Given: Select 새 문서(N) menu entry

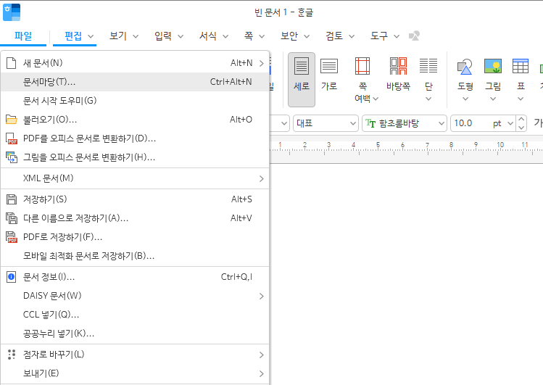Looking at the screenshot, I should point(135,63).
